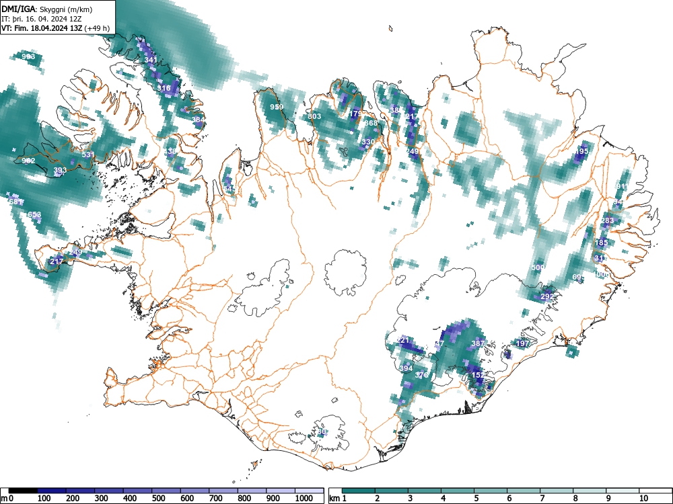Click the 316 visibility label
The height and width of the screenshot is (504, 673).
164,88
